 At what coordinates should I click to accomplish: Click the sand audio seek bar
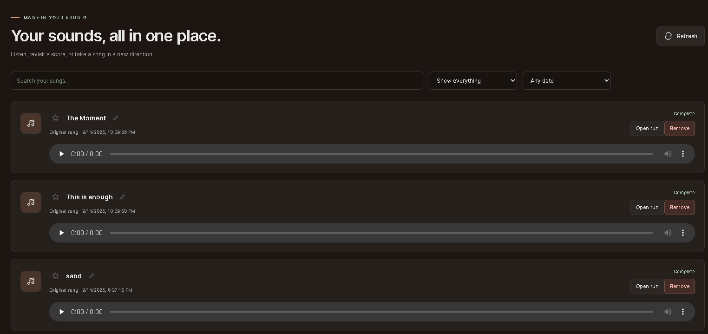coord(381,312)
